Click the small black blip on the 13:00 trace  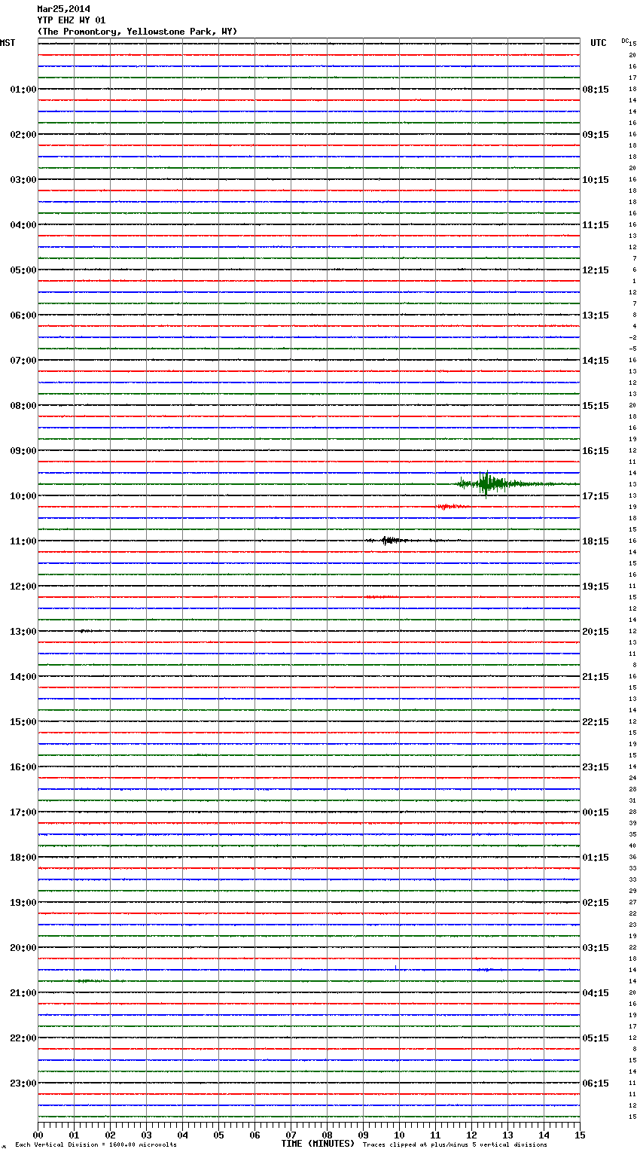83,630
